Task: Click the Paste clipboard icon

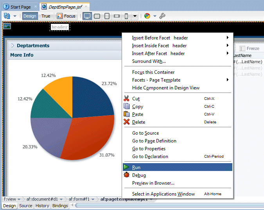Action: point(126,114)
